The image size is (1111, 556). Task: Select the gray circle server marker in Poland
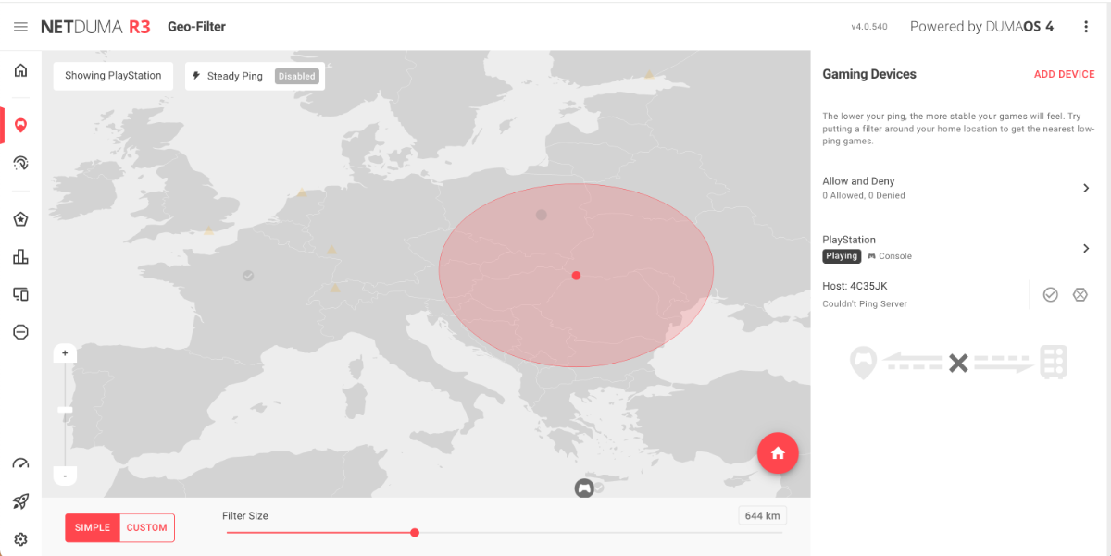click(542, 215)
